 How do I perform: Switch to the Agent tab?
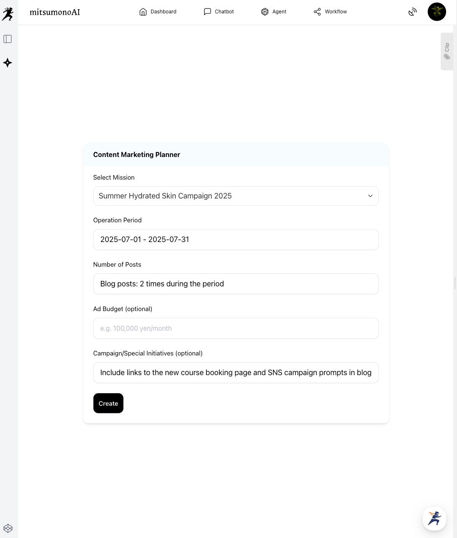pyautogui.click(x=274, y=12)
